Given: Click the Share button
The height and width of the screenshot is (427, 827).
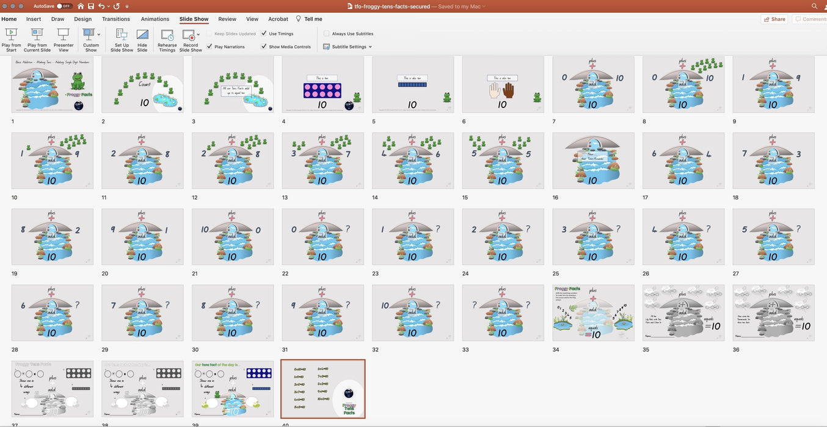Looking at the screenshot, I should (774, 19).
